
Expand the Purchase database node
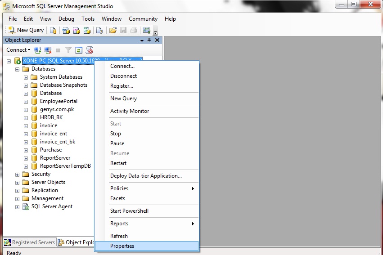point(26,150)
